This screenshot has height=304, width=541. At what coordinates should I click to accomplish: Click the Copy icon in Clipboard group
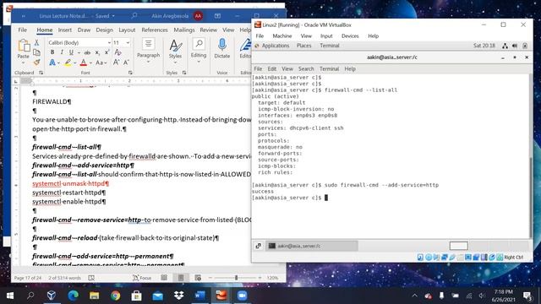point(36,52)
